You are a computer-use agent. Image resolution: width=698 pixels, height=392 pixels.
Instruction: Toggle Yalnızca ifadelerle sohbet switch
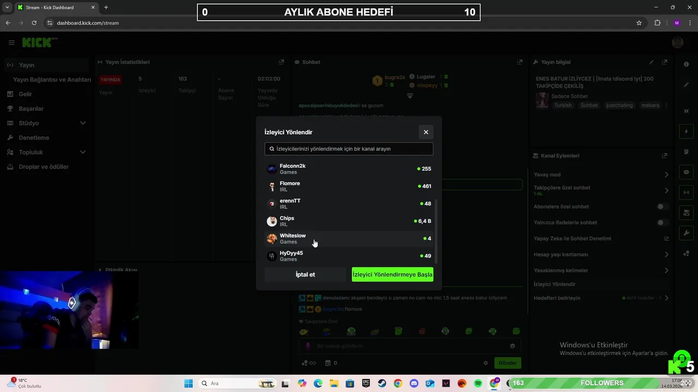click(x=662, y=223)
